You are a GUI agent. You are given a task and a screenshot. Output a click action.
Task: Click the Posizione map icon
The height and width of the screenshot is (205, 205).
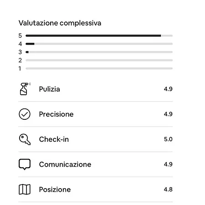[x=25, y=190]
